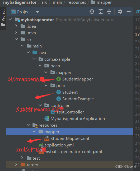Click the test folder icon
The width and height of the screenshot is (140, 171).
(29, 158)
